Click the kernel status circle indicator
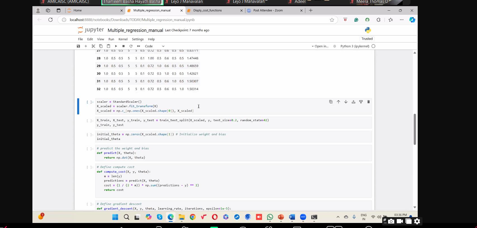 click(x=373, y=46)
